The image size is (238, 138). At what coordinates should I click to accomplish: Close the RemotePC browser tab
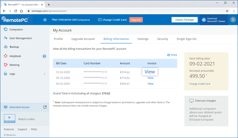pos(42,4)
